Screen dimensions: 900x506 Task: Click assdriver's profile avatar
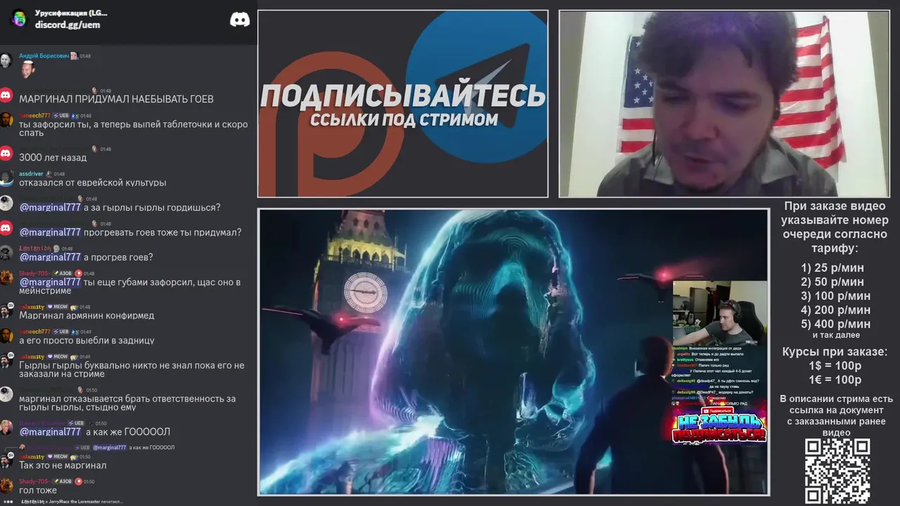pyautogui.click(x=6, y=178)
